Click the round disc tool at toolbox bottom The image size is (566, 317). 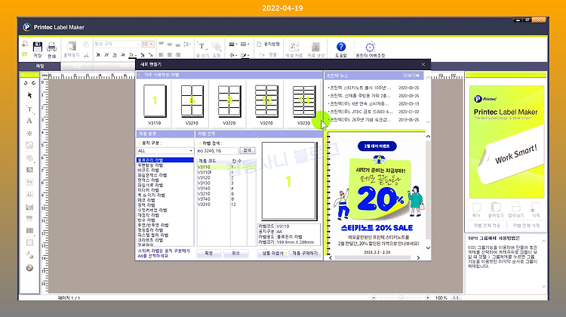(29, 268)
